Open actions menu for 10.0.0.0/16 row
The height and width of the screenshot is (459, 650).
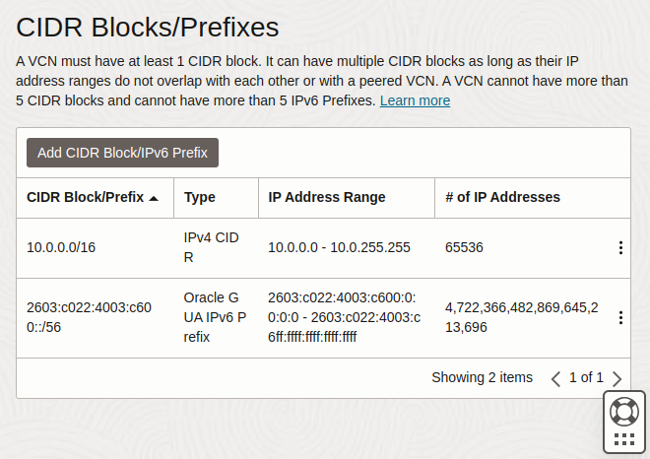coord(620,247)
